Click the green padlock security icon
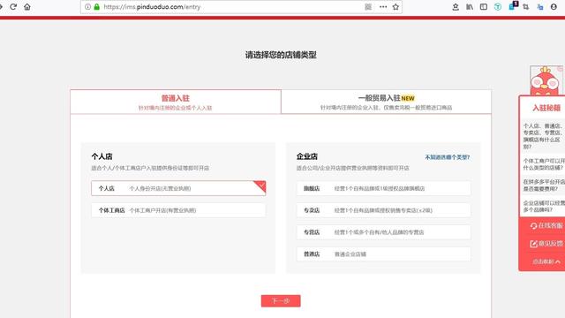Image resolution: width=565 pixels, height=318 pixels. pos(96,6)
